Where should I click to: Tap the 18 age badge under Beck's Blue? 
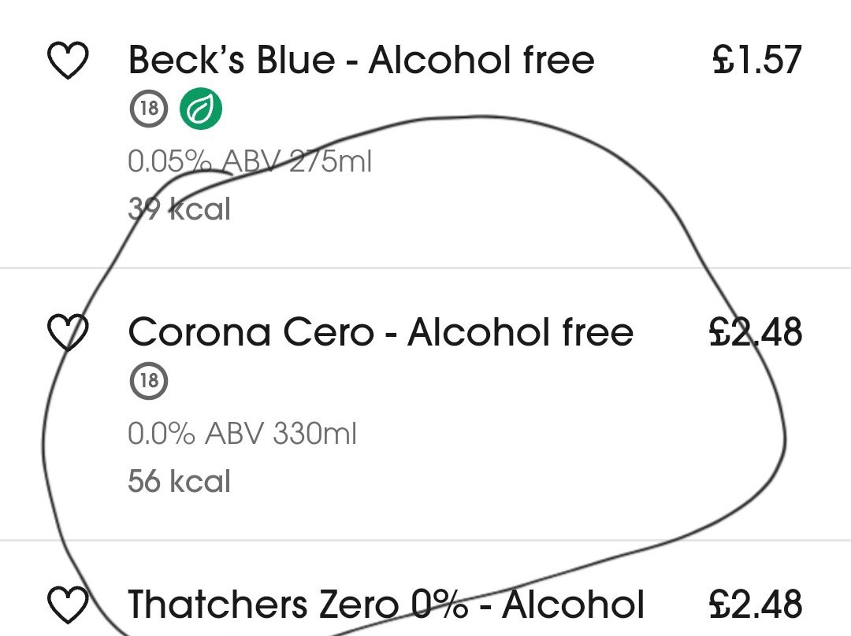(149, 109)
